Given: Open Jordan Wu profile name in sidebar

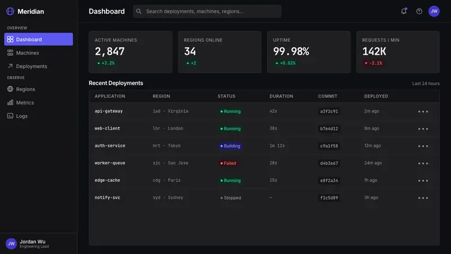Looking at the screenshot, I should [33, 242].
